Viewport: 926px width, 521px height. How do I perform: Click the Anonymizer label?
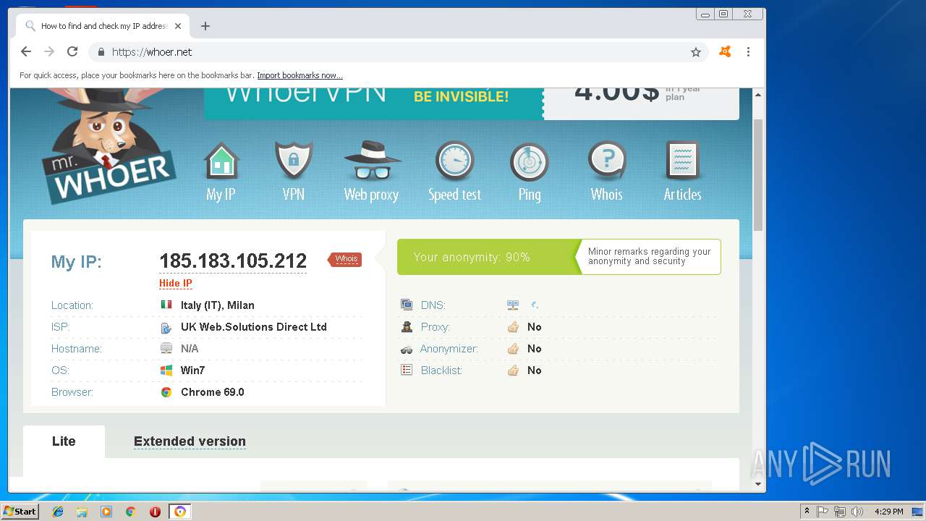tap(449, 349)
